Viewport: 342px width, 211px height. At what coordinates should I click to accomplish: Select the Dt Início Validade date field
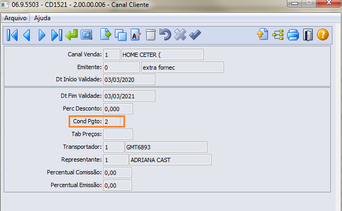click(129, 80)
